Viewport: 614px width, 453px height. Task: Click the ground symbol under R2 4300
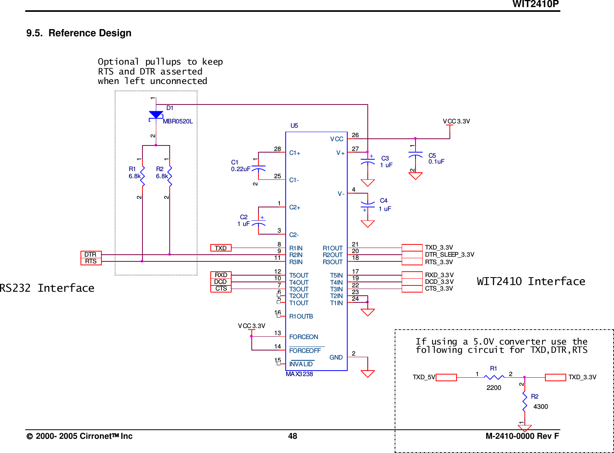click(524, 428)
